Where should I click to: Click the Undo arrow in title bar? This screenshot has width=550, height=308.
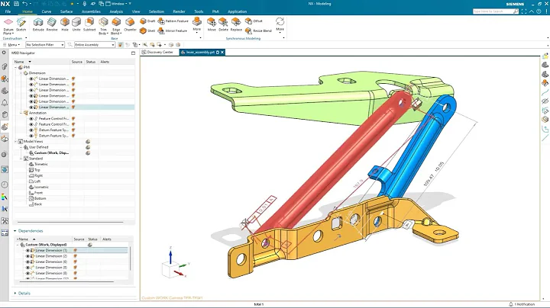coord(25,4)
